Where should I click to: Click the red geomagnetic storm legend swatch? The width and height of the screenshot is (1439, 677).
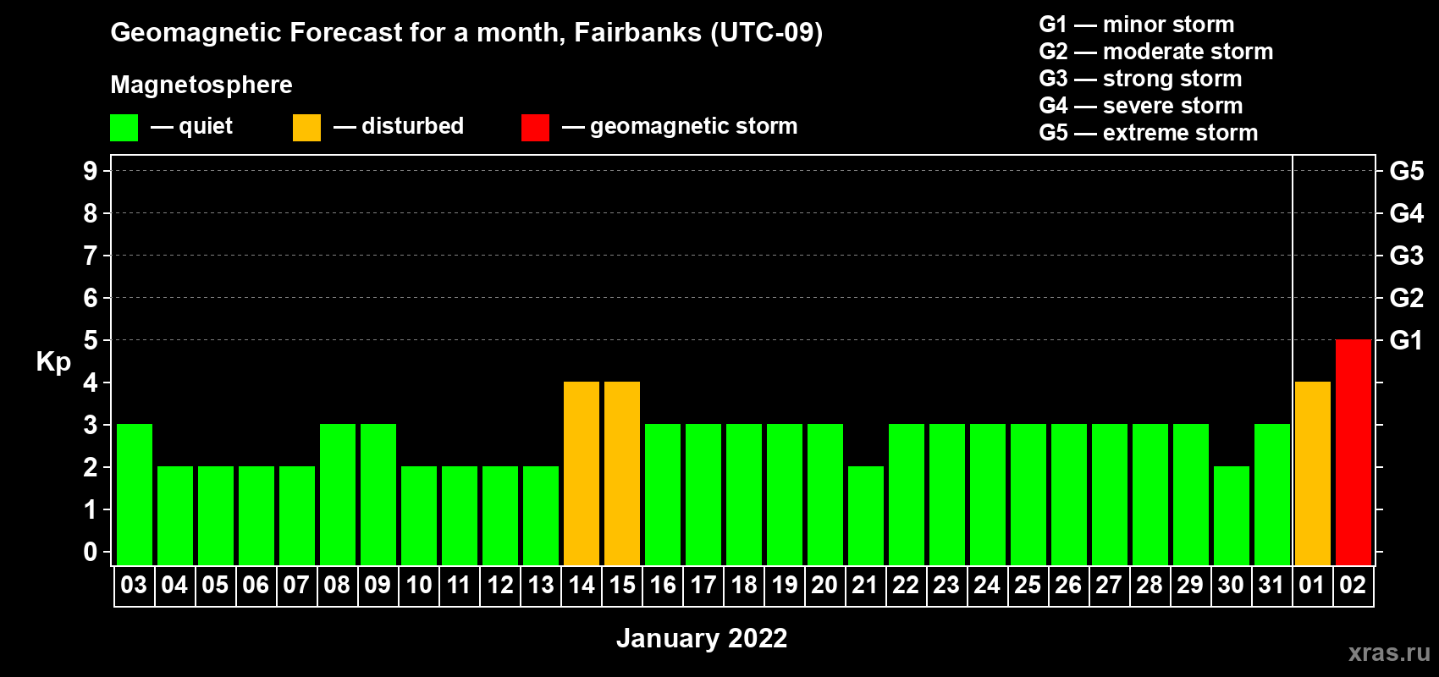[x=535, y=128]
